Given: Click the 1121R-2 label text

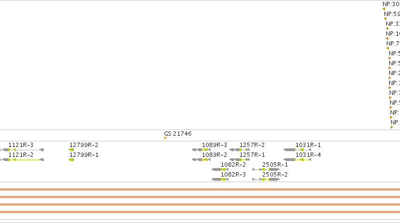Looking at the screenshot, I should tap(21, 155).
